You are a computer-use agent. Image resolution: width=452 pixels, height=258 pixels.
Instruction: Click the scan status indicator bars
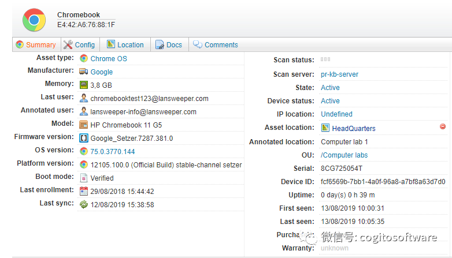click(x=325, y=59)
